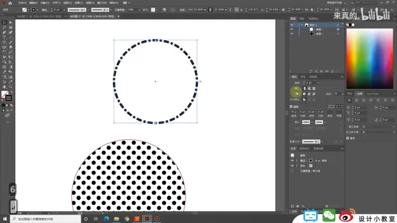Toggle visibility of top layer
This screenshot has height=223, width=397.
point(292,25)
